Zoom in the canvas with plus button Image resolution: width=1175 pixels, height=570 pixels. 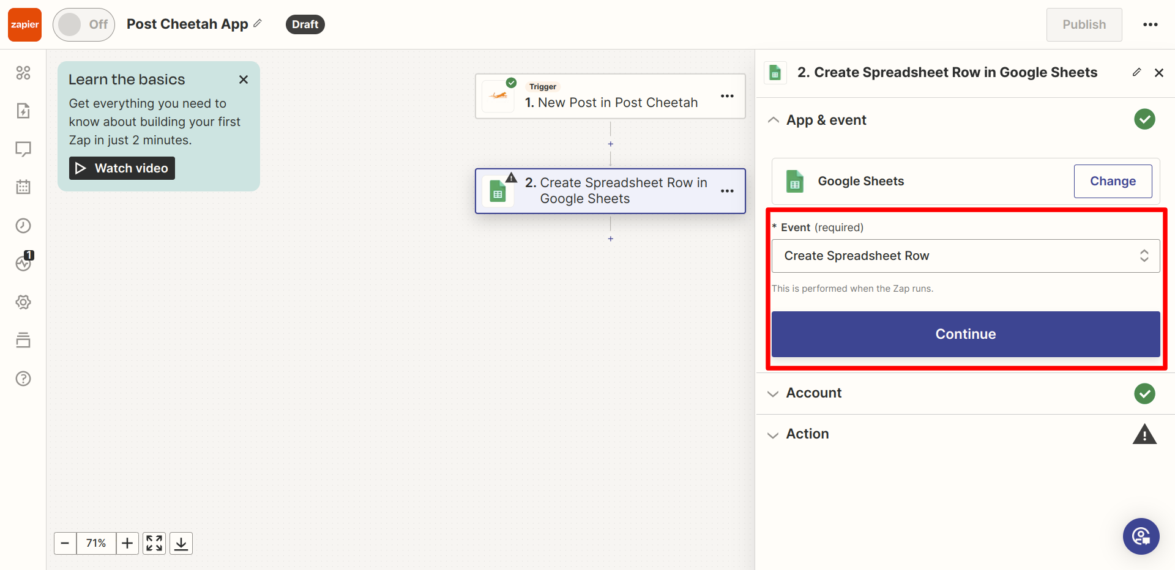(x=127, y=543)
